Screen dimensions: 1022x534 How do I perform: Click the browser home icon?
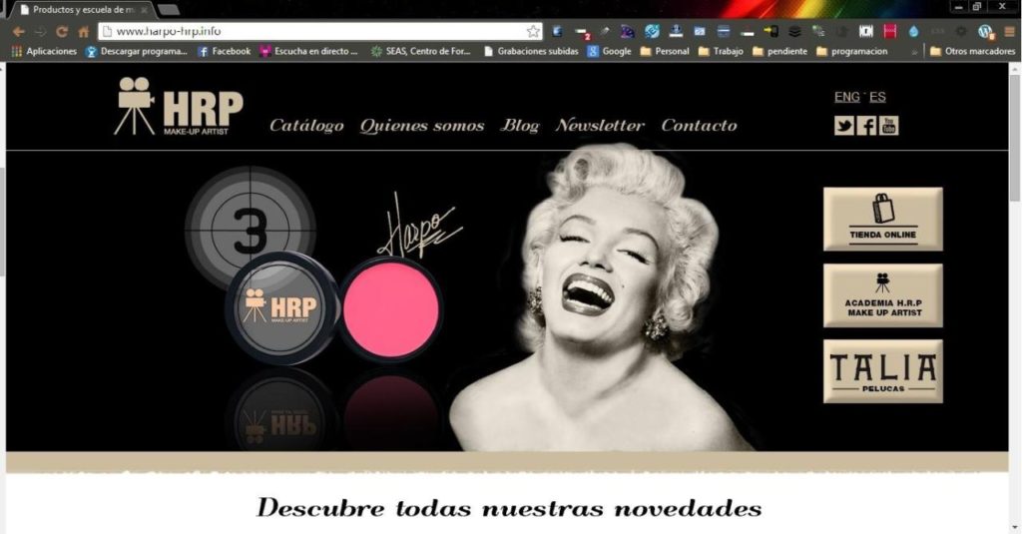coord(84,32)
